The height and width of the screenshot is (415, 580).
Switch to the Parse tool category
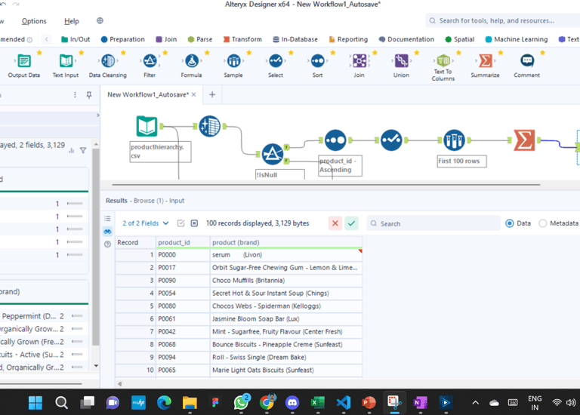pyautogui.click(x=199, y=39)
